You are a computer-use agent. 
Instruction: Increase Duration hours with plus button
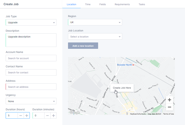[x=26, y=116]
